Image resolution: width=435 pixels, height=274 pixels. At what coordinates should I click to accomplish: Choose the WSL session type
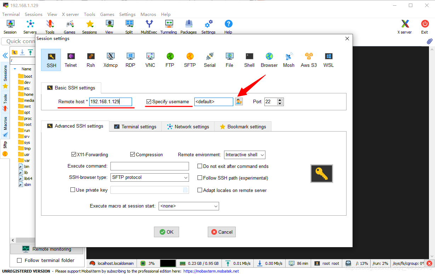(328, 60)
